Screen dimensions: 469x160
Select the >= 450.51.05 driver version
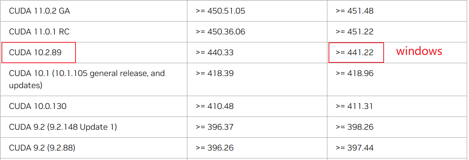coord(220,11)
